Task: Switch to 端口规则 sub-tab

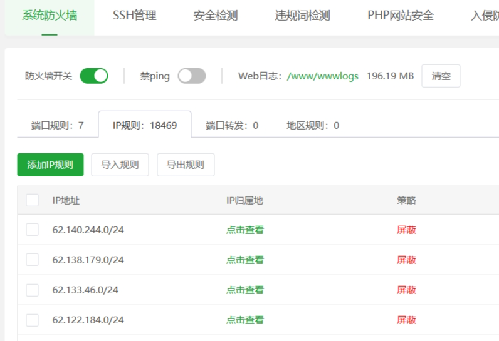Action: (57, 125)
